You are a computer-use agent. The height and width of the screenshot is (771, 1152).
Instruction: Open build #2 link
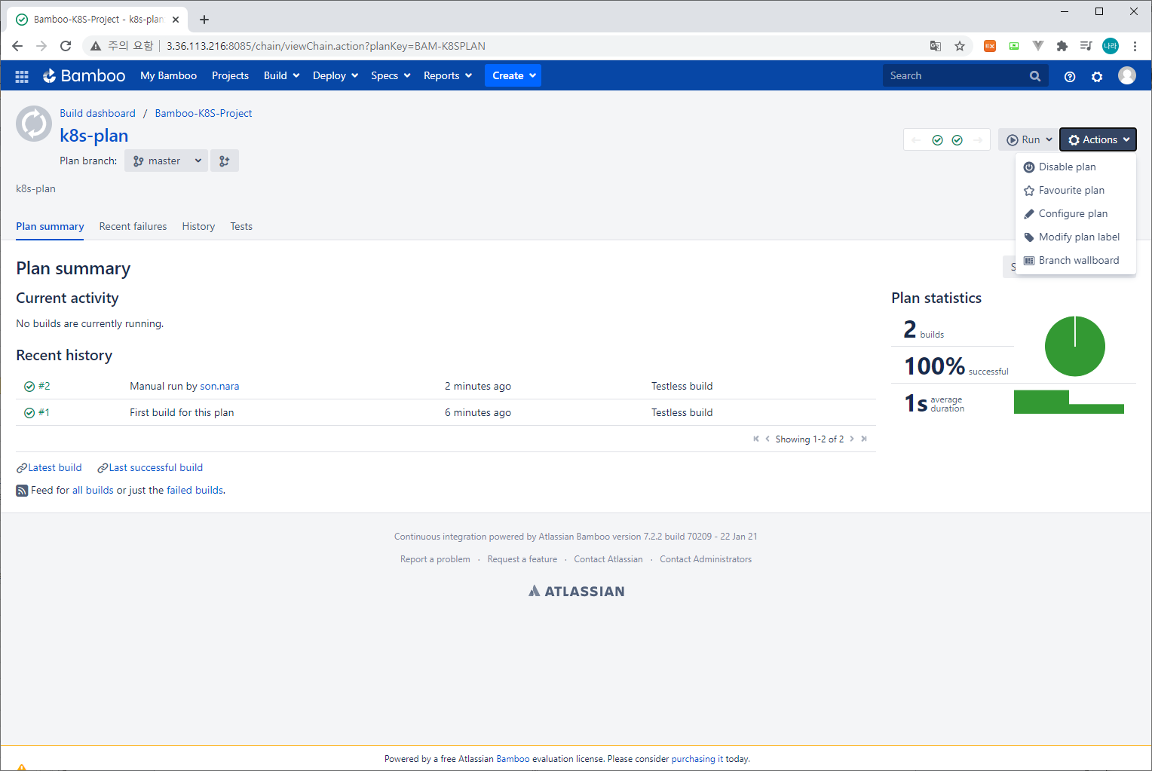tap(44, 386)
